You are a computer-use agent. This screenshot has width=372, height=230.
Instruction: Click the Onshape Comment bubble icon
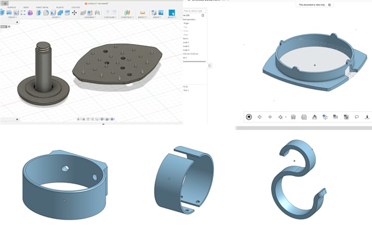point(357,117)
